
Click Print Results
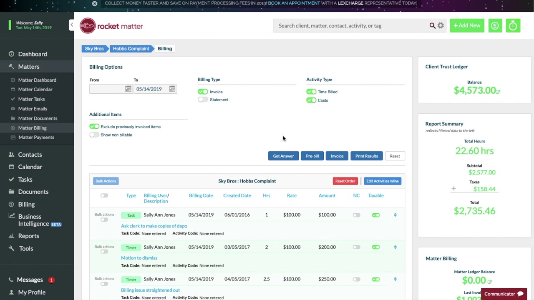tap(367, 156)
